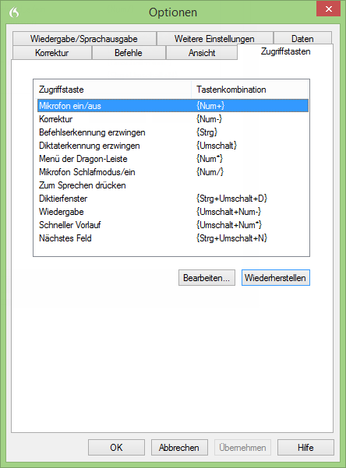346x468 pixels.
Task: Select the Befehle tab
Action: [129, 53]
